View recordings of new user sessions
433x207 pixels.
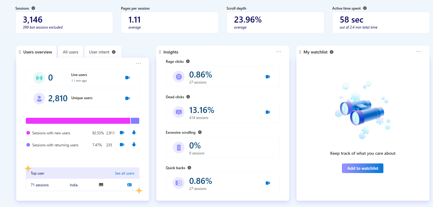point(122,132)
